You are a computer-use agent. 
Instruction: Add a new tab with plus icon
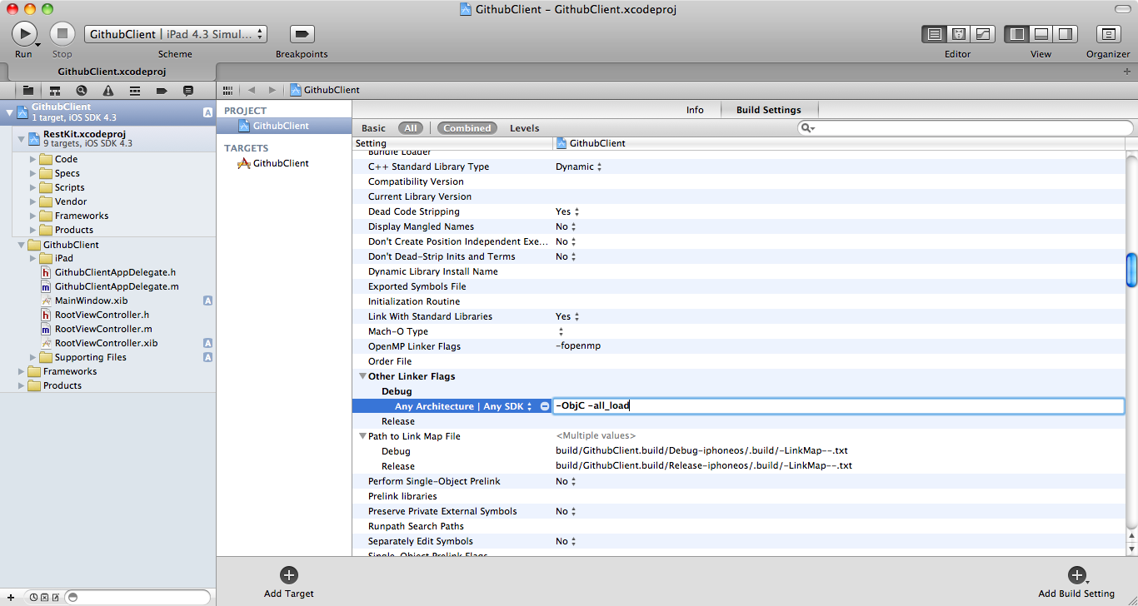1127,72
